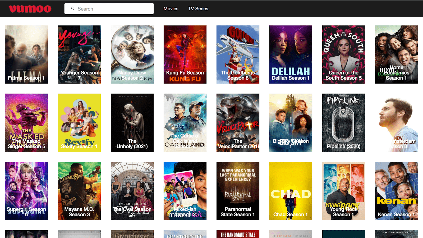The height and width of the screenshot is (238, 423).
Task: Open the TV-Series menu
Action: (x=198, y=9)
